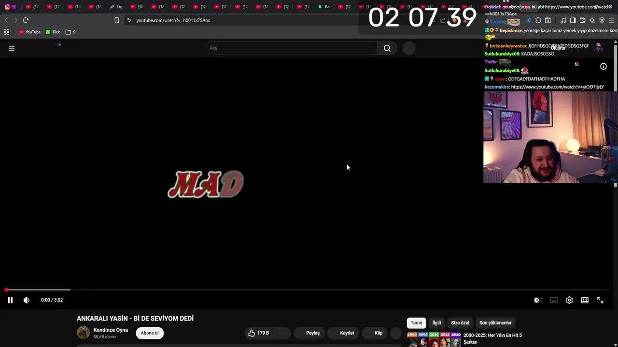Open the YouTube hamburger guide menu

(12, 48)
